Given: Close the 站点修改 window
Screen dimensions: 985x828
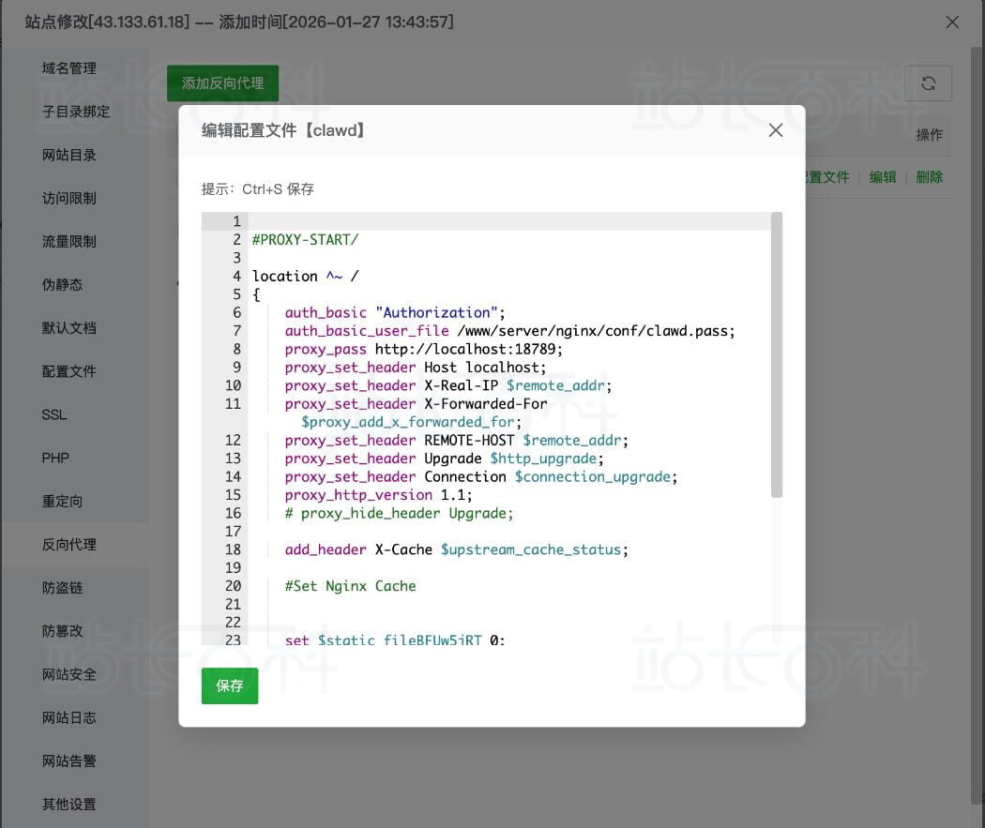Looking at the screenshot, I should pos(951,22).
